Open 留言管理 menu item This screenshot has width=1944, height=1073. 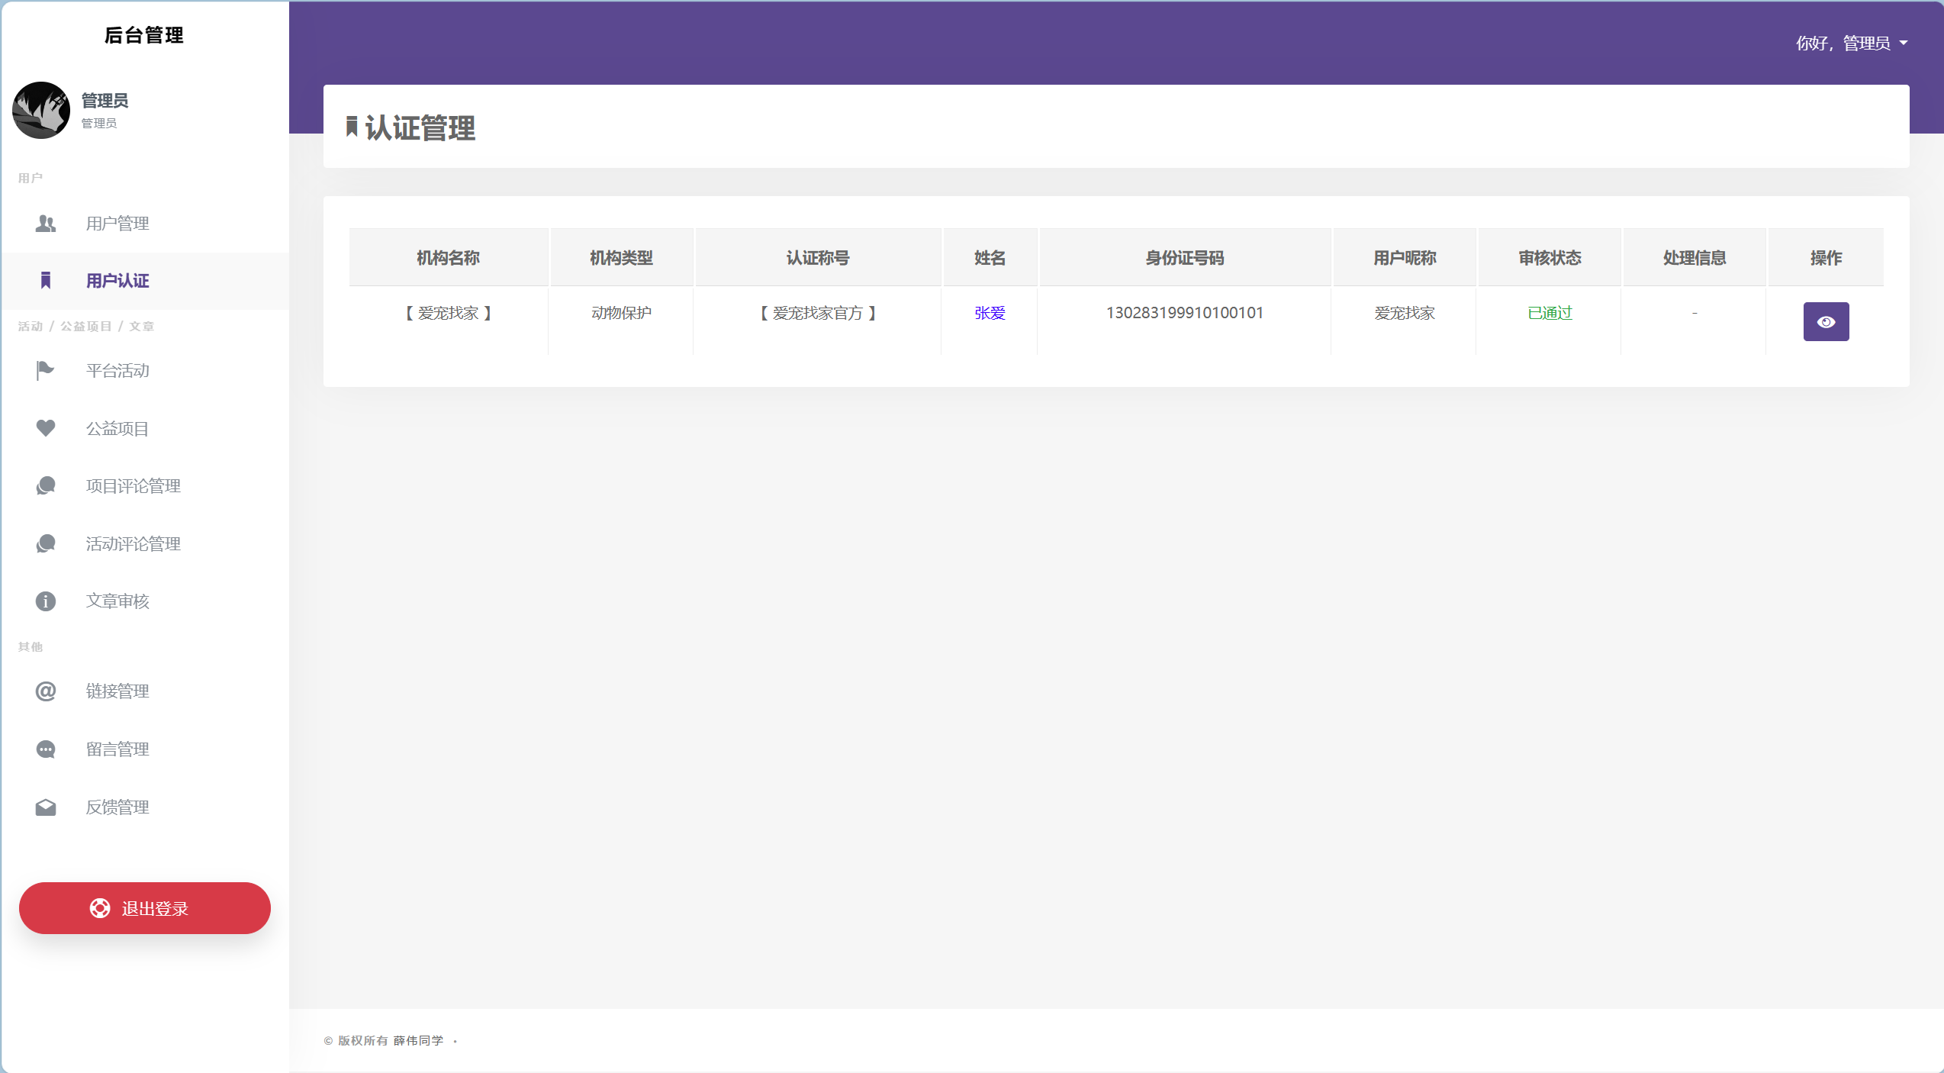[117, 749]
